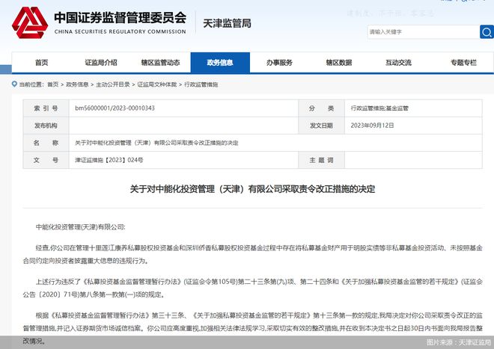494x349 pixels.
Task: Click the CHINA SECURITIES REGULATORY COMMISSION subtitle
Action: tap(120, 31)
